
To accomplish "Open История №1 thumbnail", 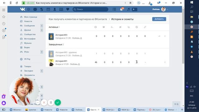I will [x=51, y=63].
